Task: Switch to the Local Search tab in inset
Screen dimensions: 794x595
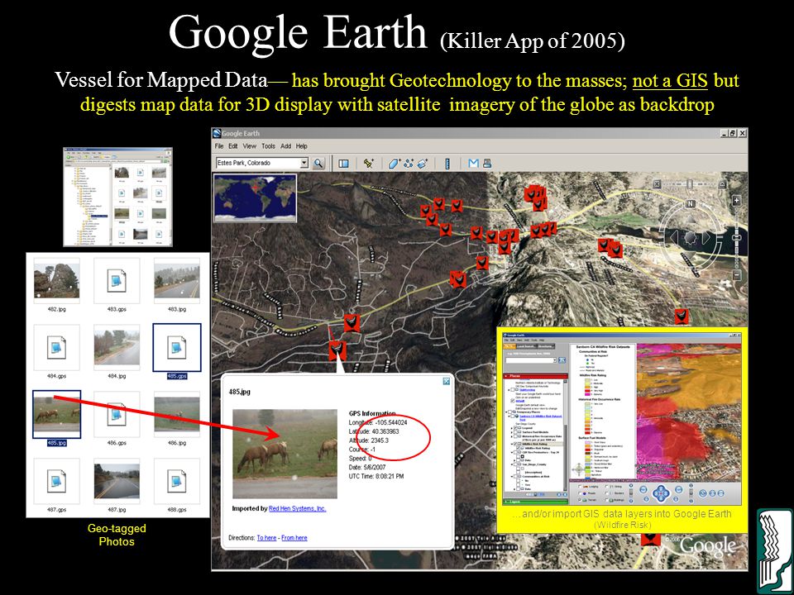Action: coord(527,346)
